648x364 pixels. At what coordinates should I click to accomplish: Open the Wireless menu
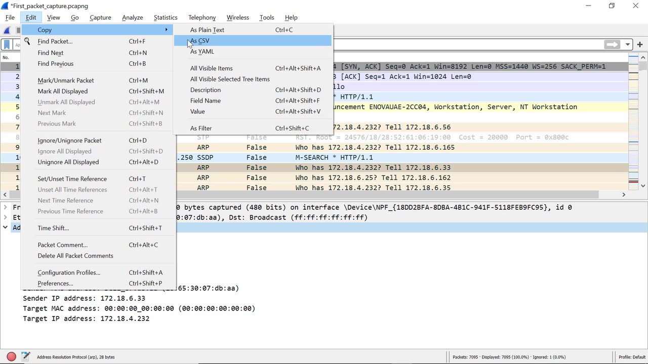(238, 17)
